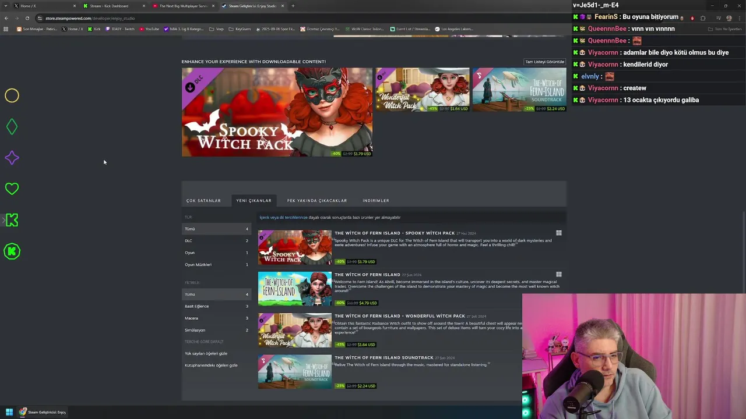The width and height of the screenshot is (746, 419).
Task: Filter by Macera tag
Action: coord(217,318)
